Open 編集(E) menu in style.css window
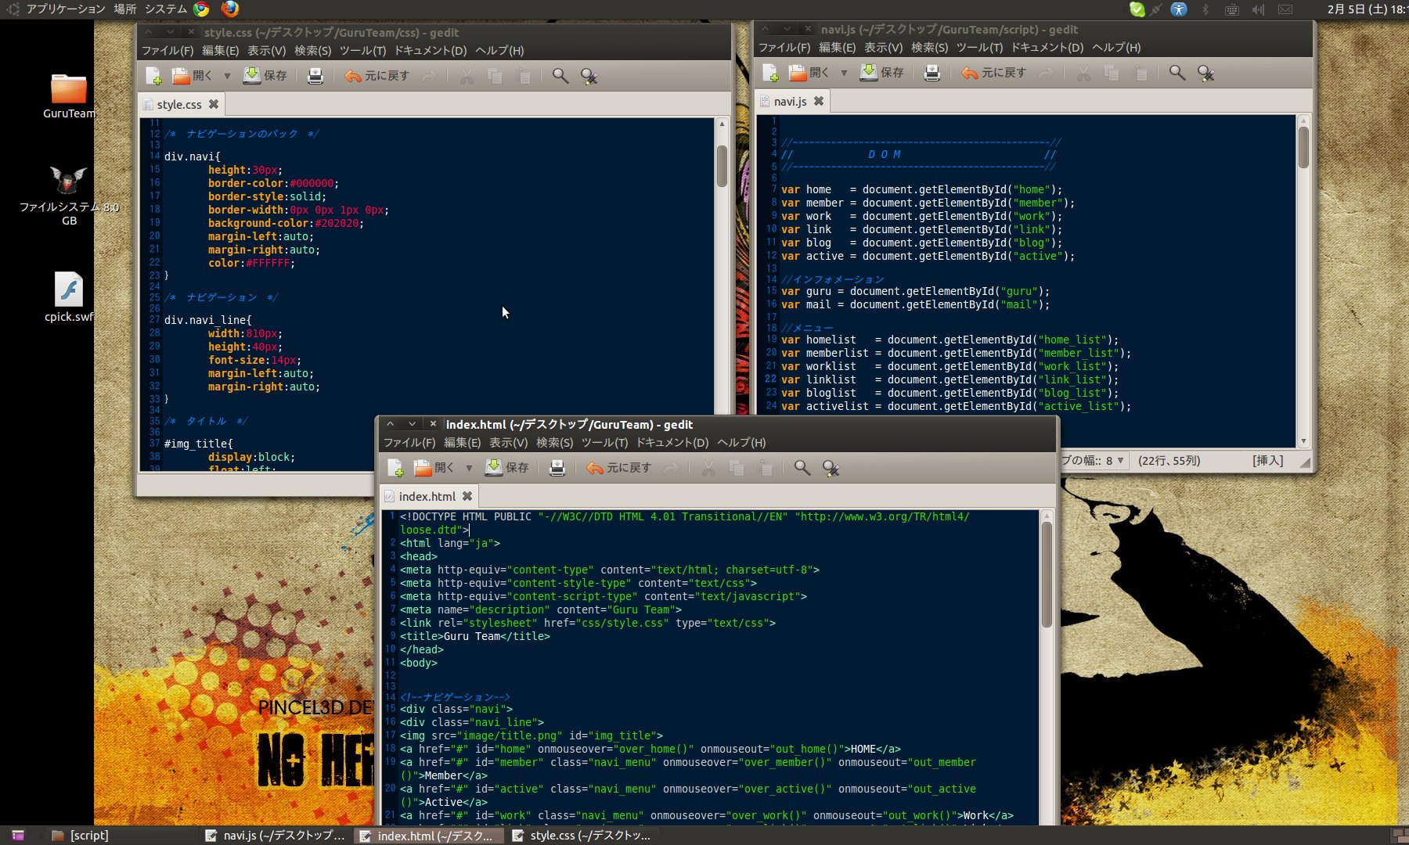 coord(220,50)
